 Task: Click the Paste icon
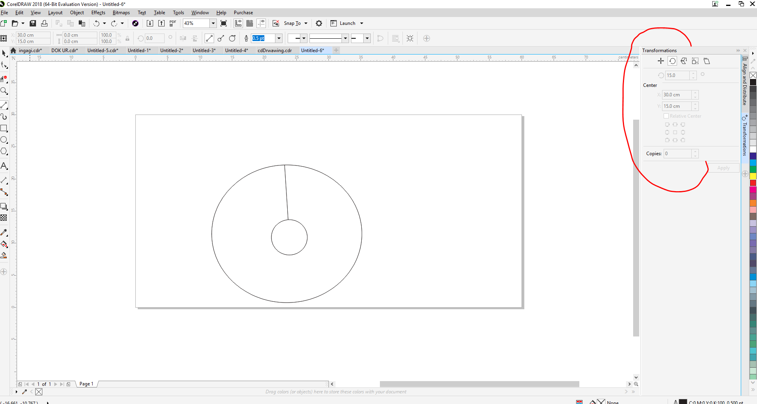tap(82, 23)
